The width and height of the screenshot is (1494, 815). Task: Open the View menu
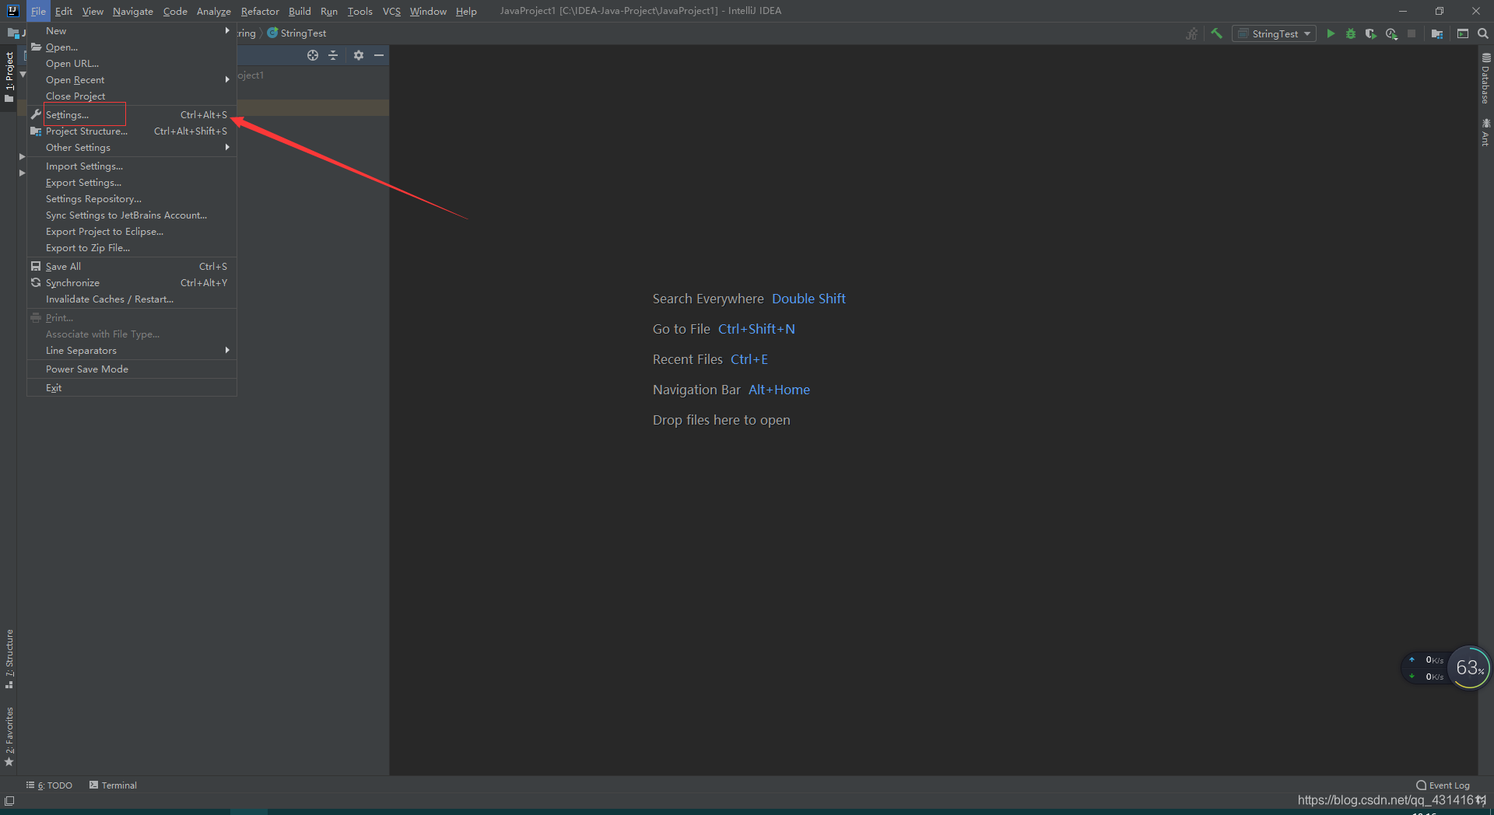click(x=93, y=11)
